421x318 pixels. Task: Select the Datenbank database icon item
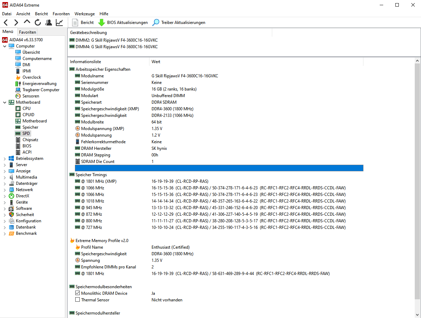(x=26, y=227)
